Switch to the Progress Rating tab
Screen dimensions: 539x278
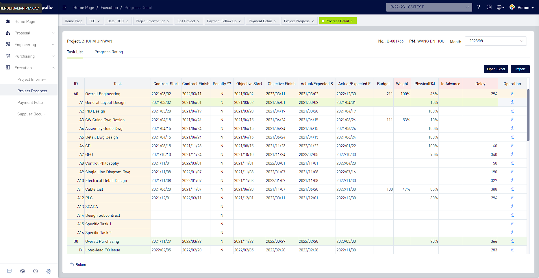click(109, 52)
